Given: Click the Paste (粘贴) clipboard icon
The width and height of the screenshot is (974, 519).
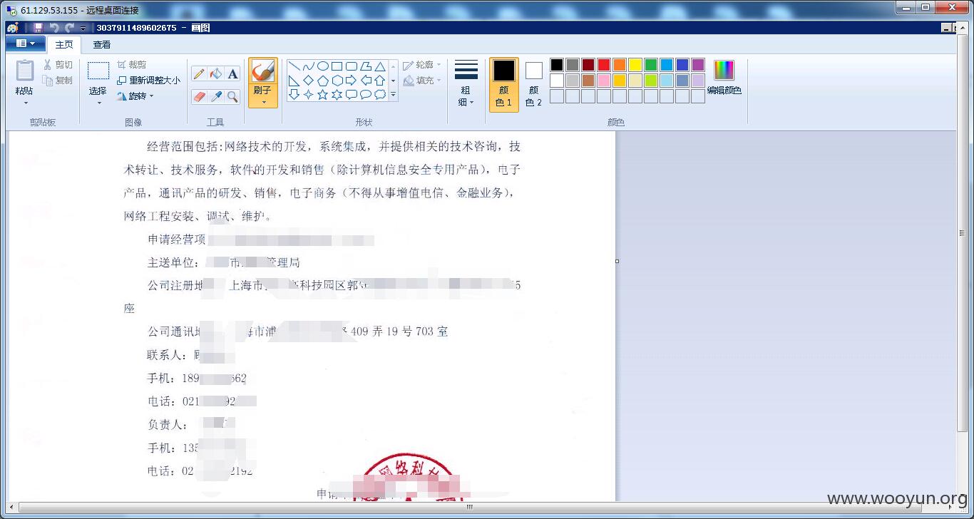Looking at the screenshot, I should 24,71.
